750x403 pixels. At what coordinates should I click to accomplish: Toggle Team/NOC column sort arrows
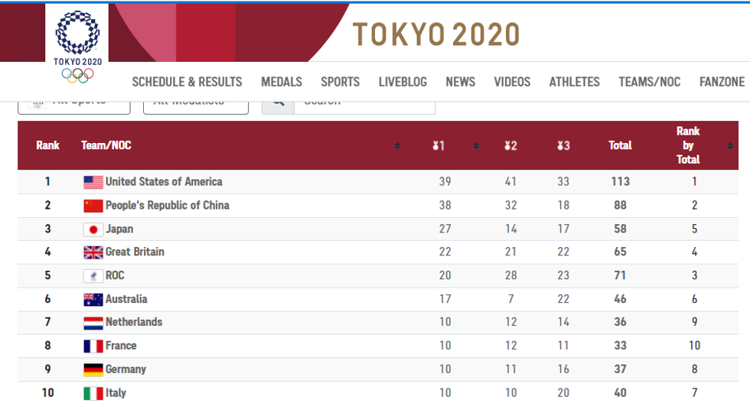[397, 145]
